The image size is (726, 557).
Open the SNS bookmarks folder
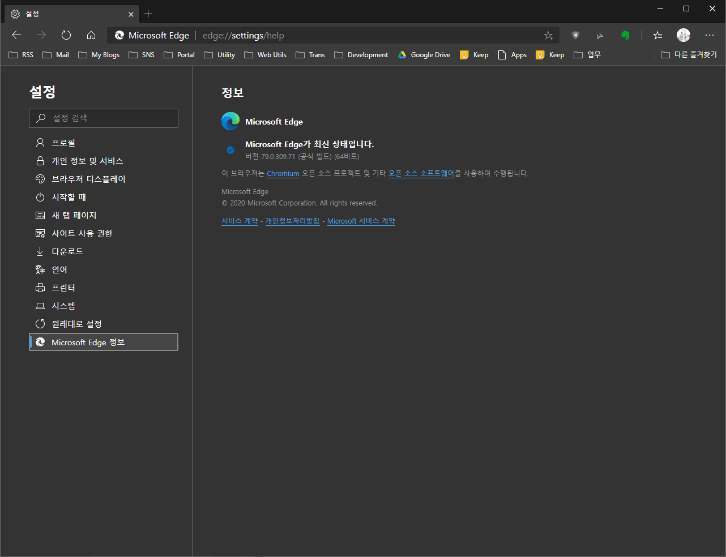click(142, 55)
